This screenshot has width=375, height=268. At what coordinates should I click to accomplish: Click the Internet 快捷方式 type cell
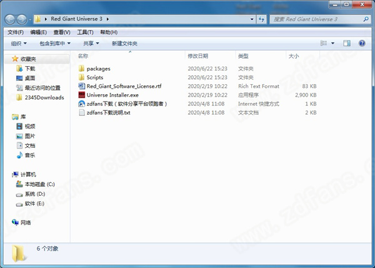click(x=259, y=103)
